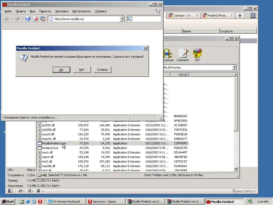Confirm with the Да button
This screenshot has width=273, height=205.
click(x=61, y=70)
